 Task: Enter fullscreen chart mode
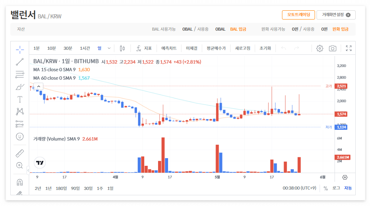pyautogui.click(x=348, y=48)
